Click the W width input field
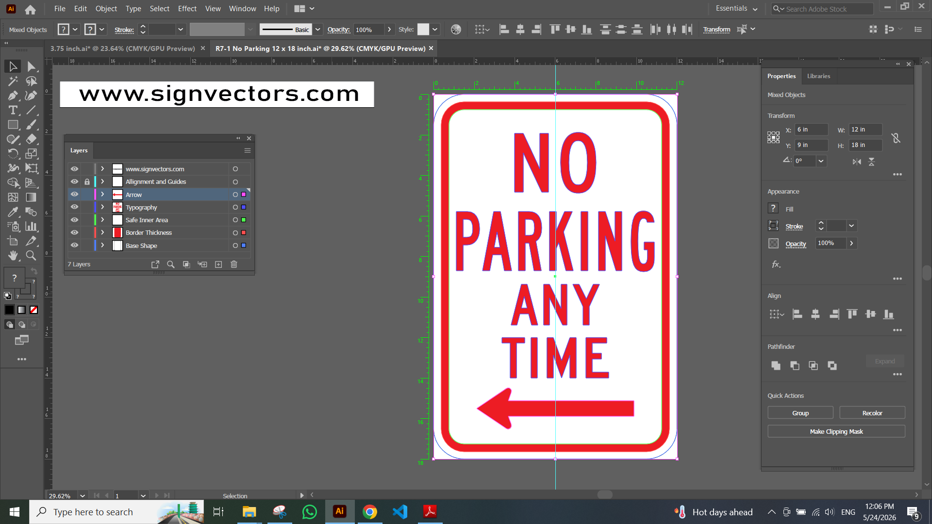 [865, 130]
